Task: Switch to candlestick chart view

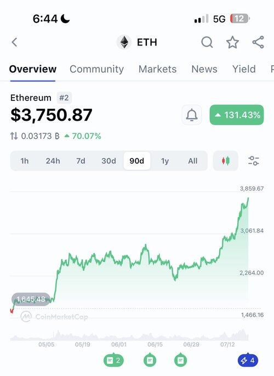Action: 225,161
